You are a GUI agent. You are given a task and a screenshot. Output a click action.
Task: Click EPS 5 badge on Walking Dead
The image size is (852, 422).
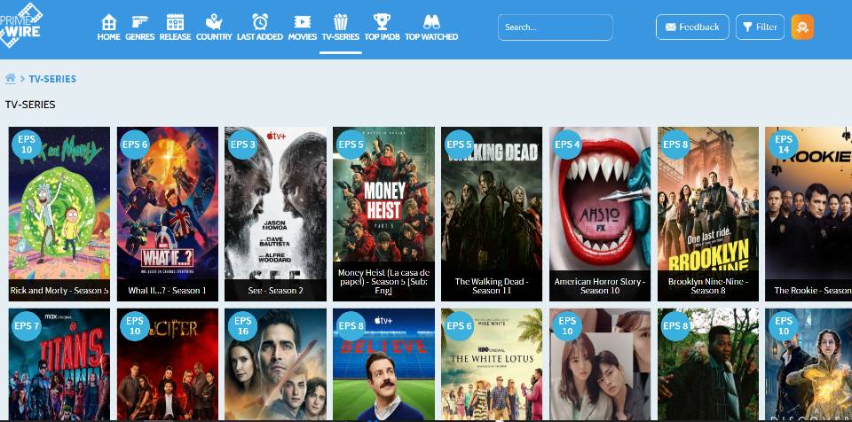tap(459, 145)
